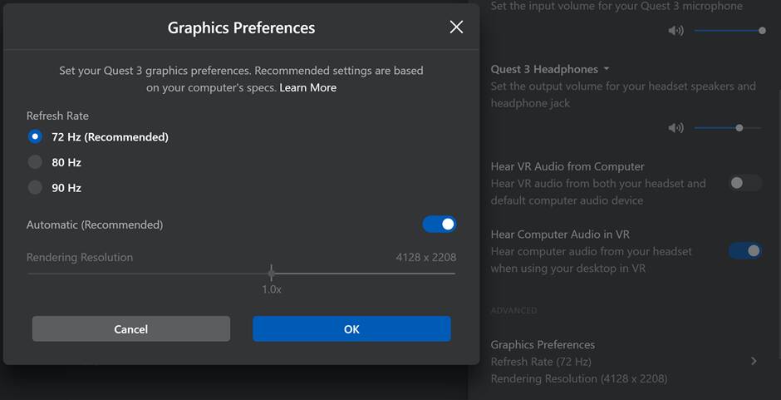Click the microphone input volume slider
The width and height of the screenshot is (781, 400).
point(728,31)
